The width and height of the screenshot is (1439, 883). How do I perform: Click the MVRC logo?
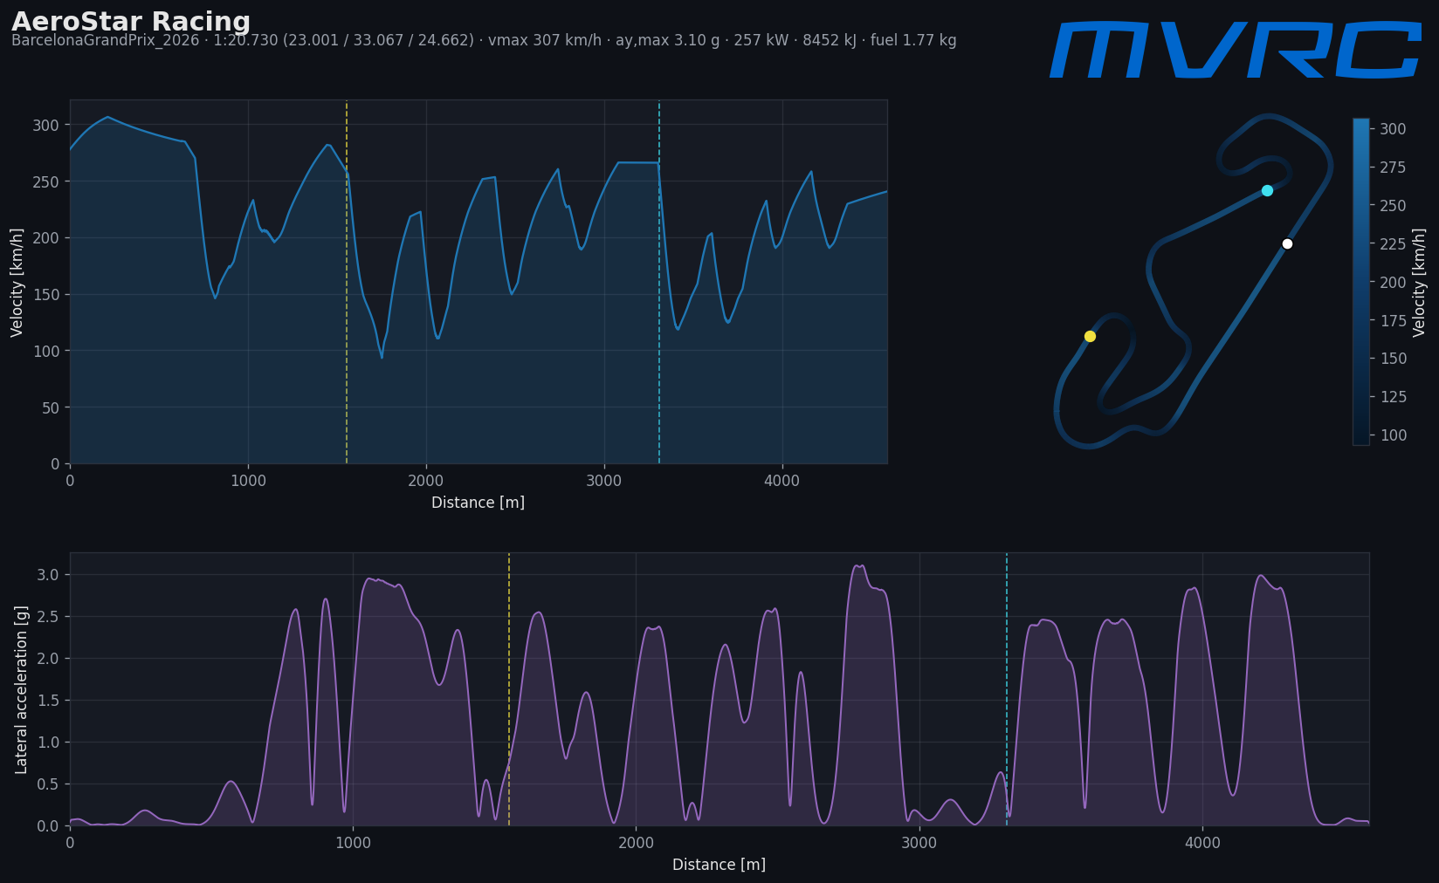(x=1236, y=50)
